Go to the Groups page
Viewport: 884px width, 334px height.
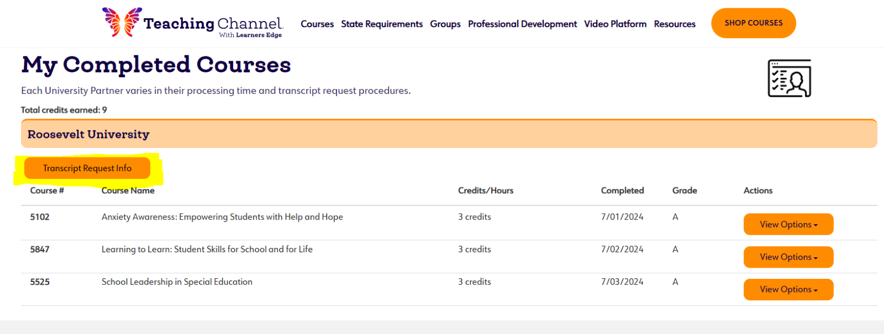(x=445, y=24)
